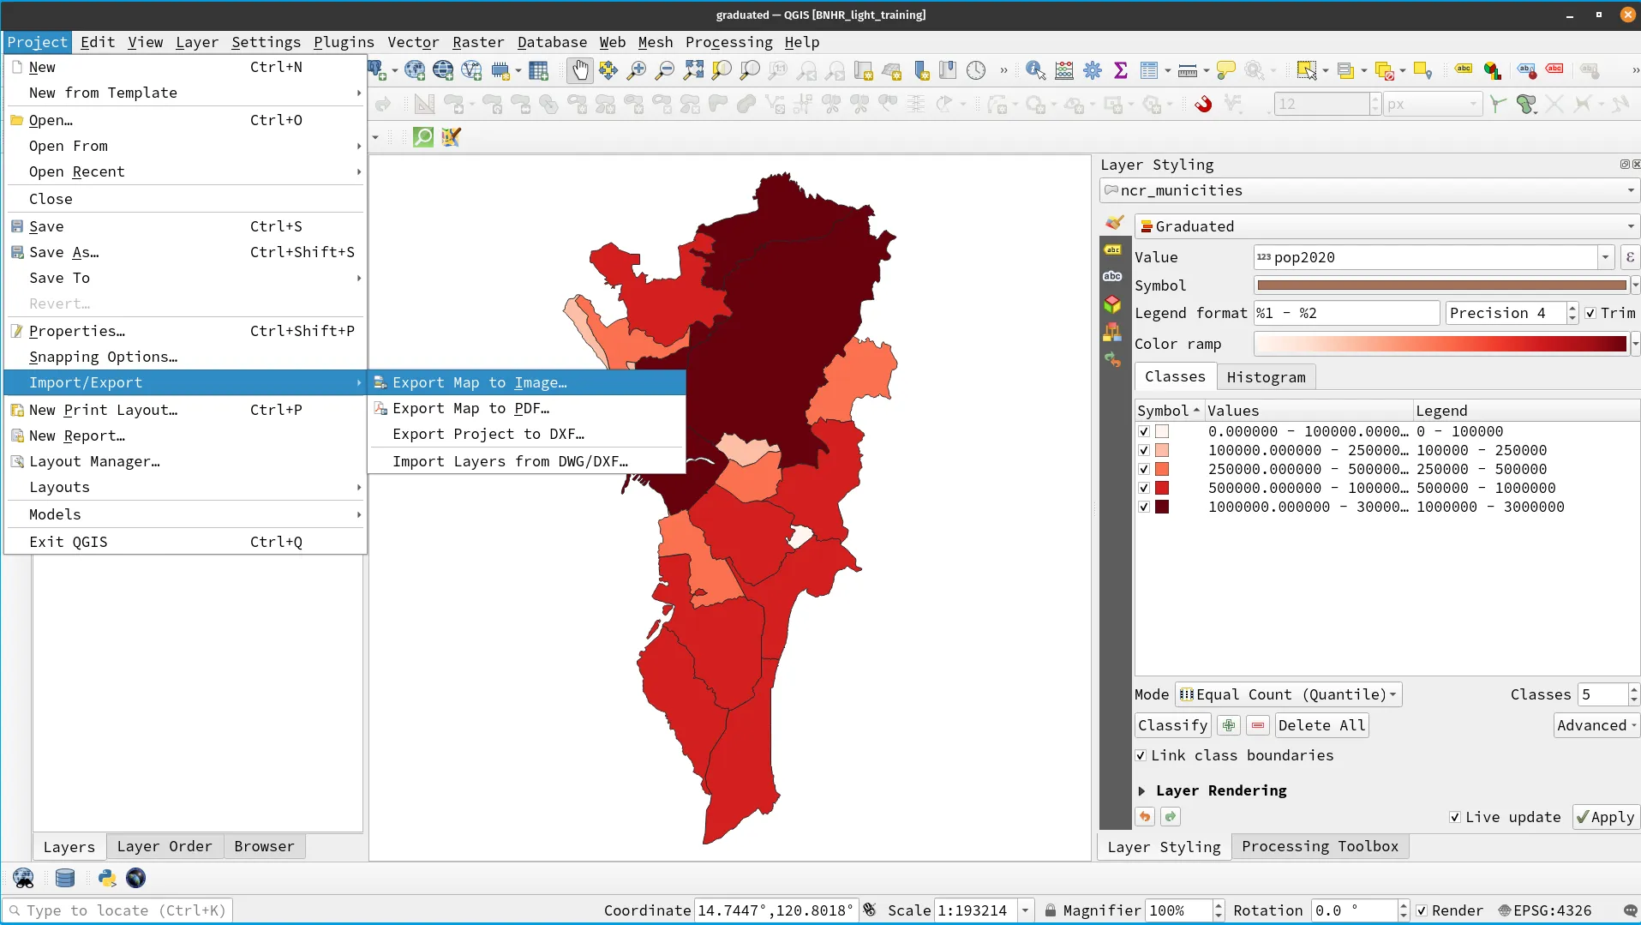Open the 3D View styling panel

pyautogui.click(x=1113, y=305)
